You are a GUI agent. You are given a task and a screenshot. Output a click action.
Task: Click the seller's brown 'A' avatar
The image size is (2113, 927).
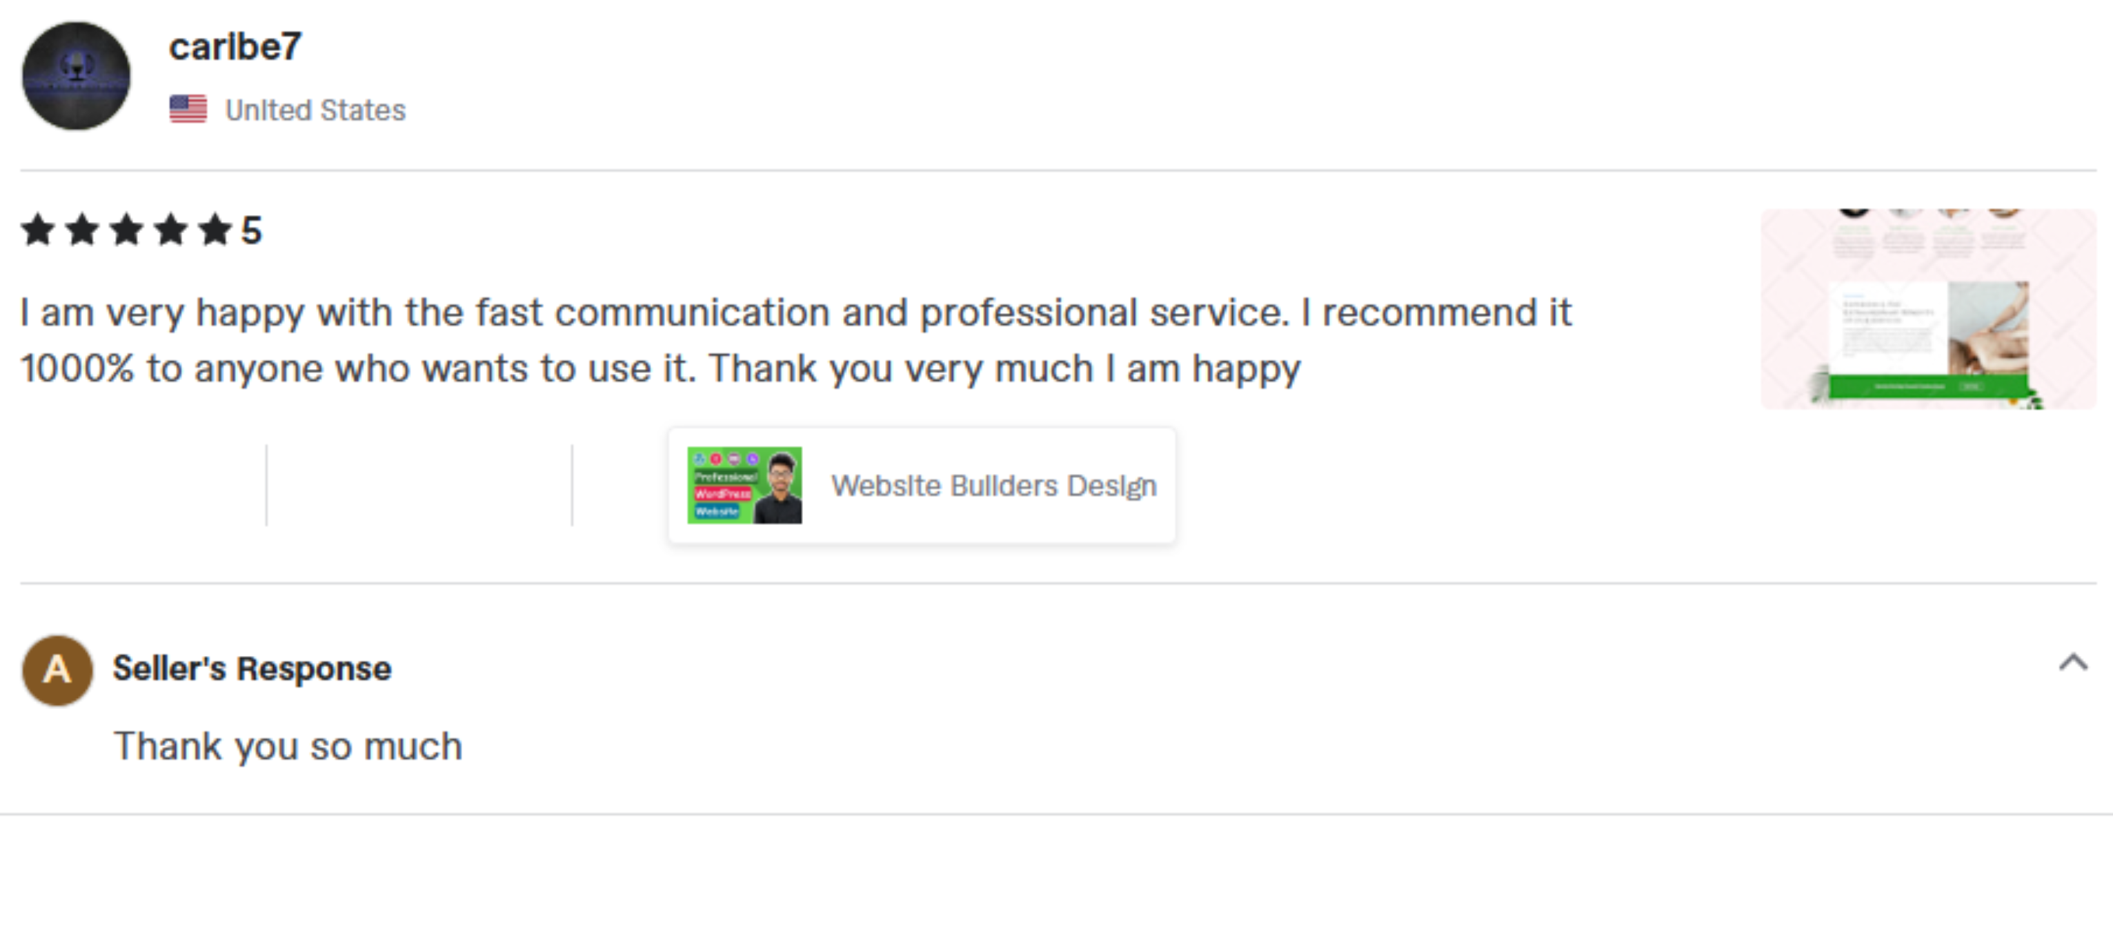57,670
